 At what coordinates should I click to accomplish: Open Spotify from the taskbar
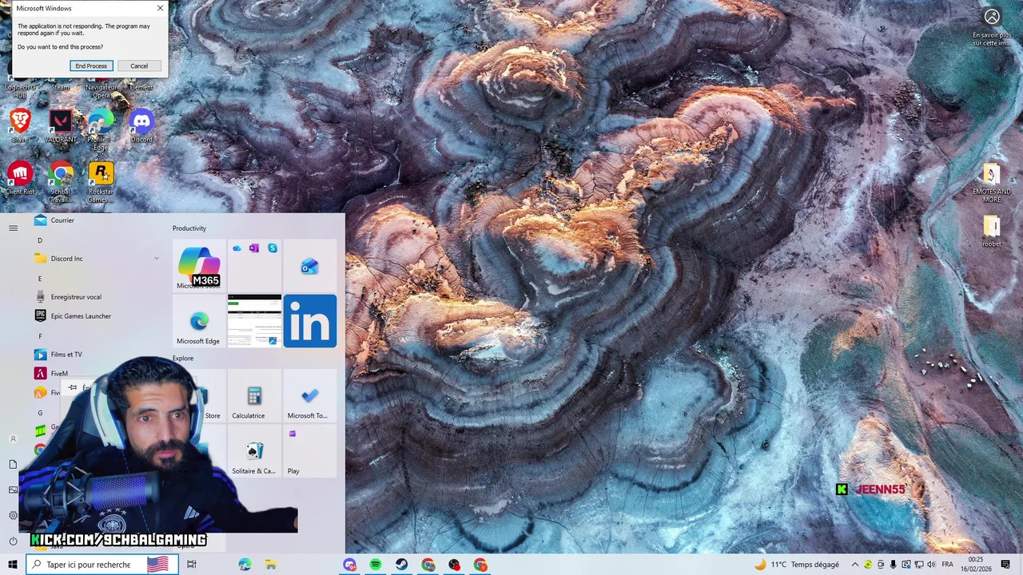click(376, 565)
